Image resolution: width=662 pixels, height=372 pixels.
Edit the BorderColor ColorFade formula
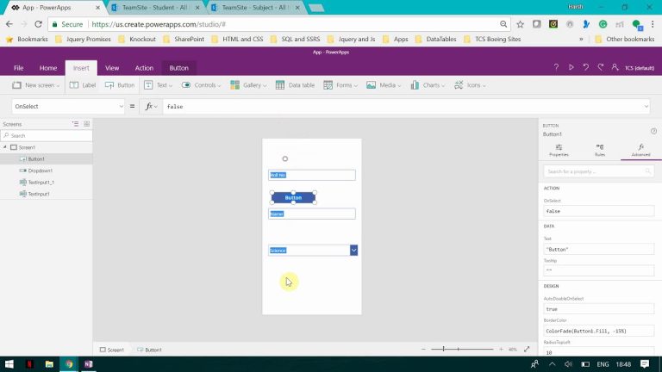pos(599,331)
